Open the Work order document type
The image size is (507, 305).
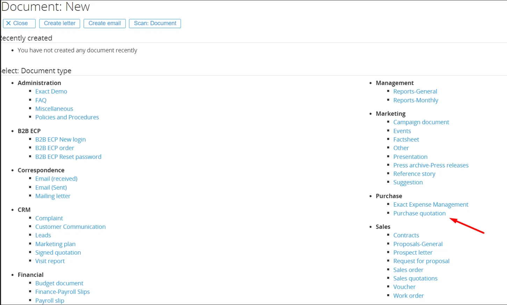[408, 296]
